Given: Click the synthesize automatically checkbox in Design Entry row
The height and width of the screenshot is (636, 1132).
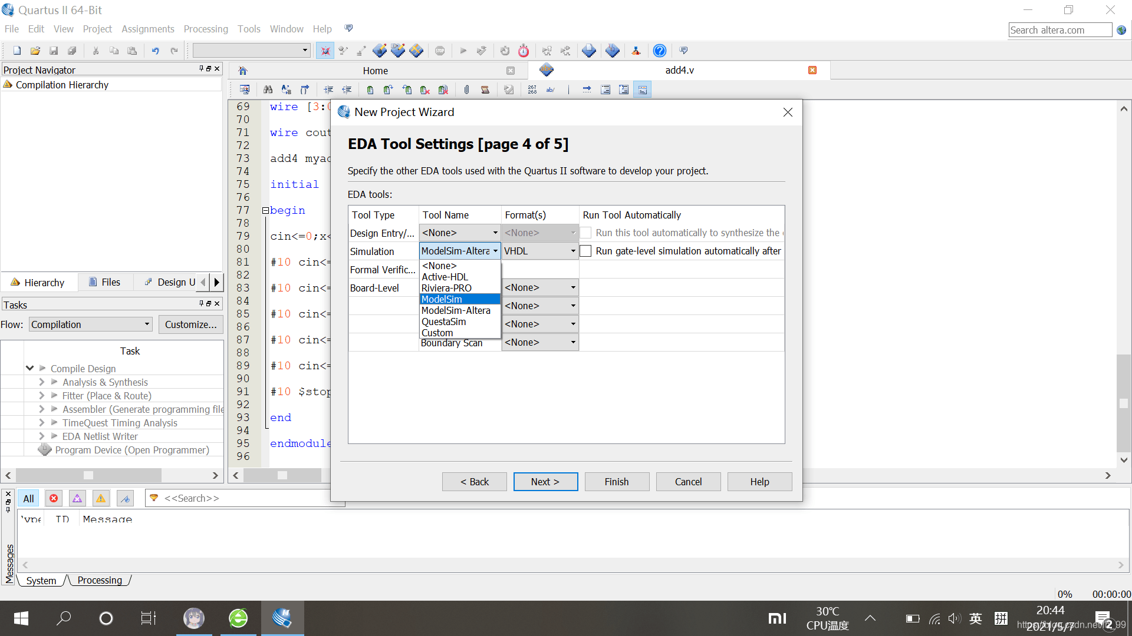Looking at the screenshot, I should click(585, 233).
